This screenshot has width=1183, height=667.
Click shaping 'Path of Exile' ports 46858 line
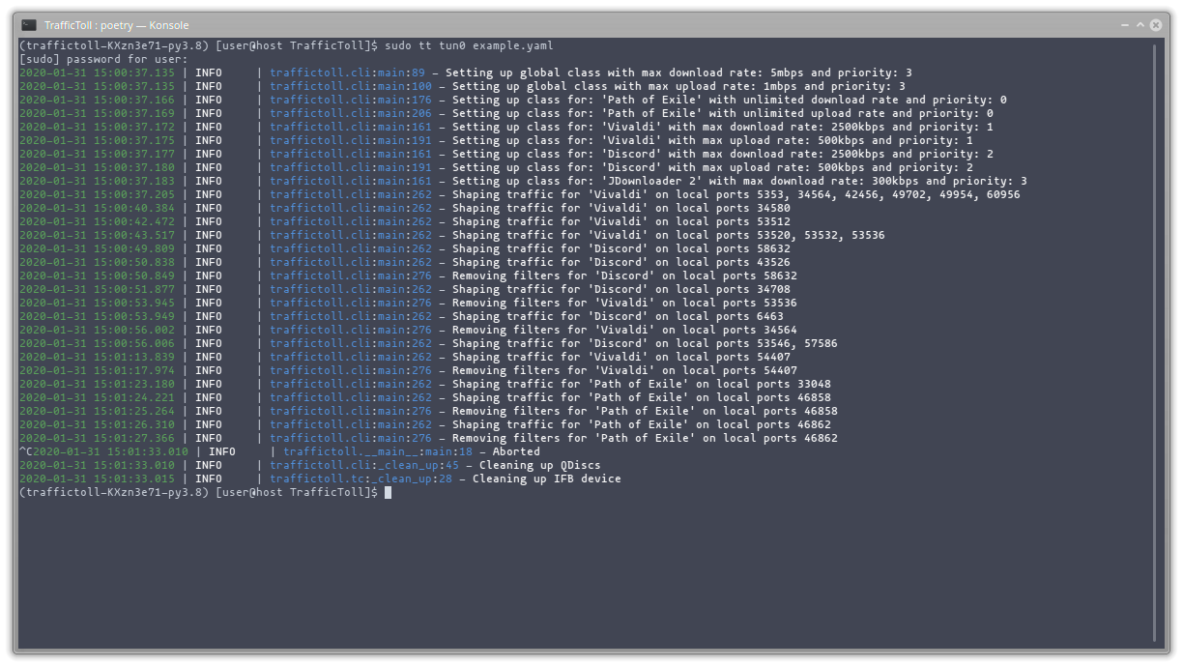pos(424,397)
